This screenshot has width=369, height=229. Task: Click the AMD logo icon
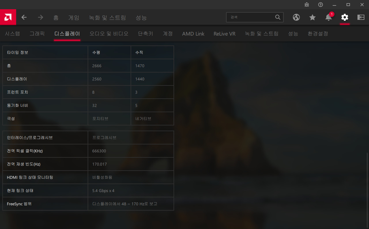[x=8, y=17]
